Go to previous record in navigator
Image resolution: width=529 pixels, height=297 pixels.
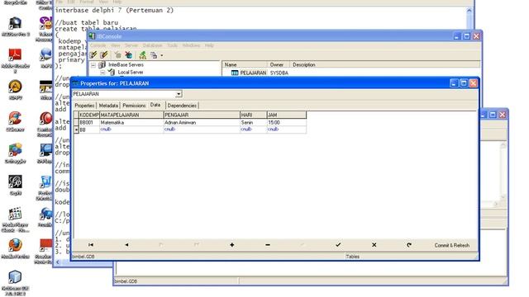(126, 245)
